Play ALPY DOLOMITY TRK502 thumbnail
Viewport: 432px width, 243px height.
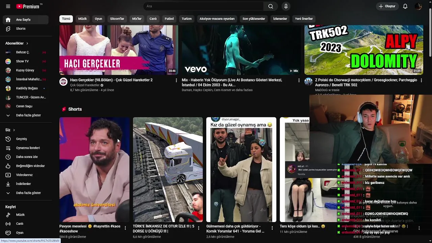tap(364, 50)
